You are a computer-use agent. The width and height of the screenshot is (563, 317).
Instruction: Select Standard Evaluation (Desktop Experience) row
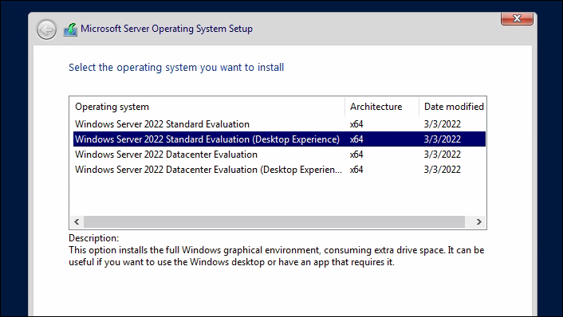pyautogui.click(x=279, y=139)
